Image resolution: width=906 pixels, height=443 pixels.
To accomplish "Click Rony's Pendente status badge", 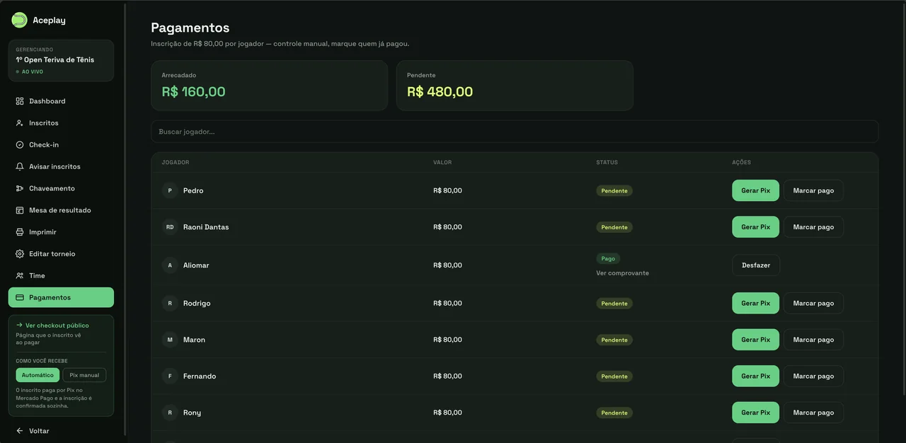I will (x=614, y=413).
